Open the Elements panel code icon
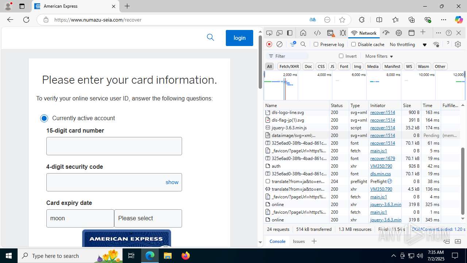 pos(317,33)
